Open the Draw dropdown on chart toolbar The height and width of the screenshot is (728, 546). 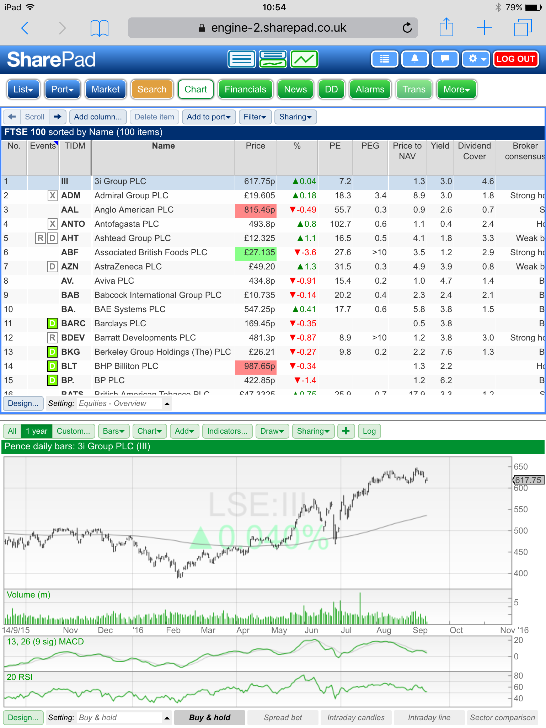[272, 431]
